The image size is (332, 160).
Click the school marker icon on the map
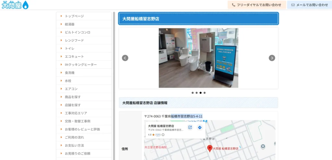(x=263, y=147)
